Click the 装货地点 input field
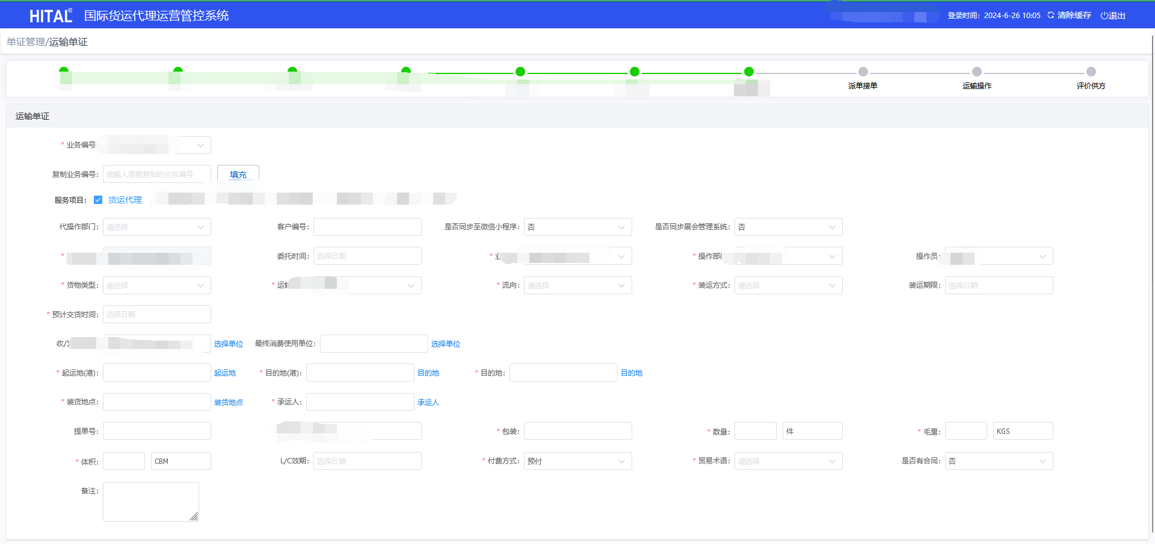 (x=157, y=402)
